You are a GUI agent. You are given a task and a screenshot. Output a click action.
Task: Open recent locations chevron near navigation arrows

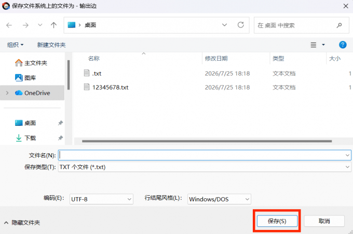[40, 25]
